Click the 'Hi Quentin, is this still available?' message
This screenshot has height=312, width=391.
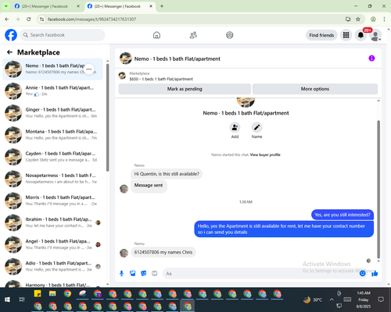[167, 174]
